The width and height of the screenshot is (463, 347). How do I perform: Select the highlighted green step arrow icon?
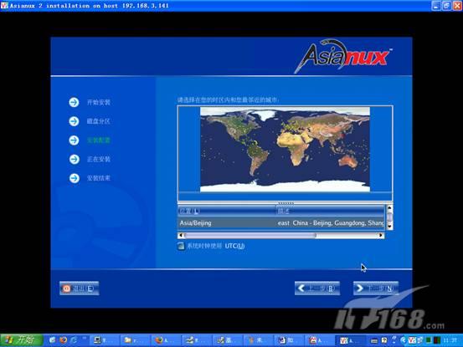pyautogui.click(x=75, y=140)
